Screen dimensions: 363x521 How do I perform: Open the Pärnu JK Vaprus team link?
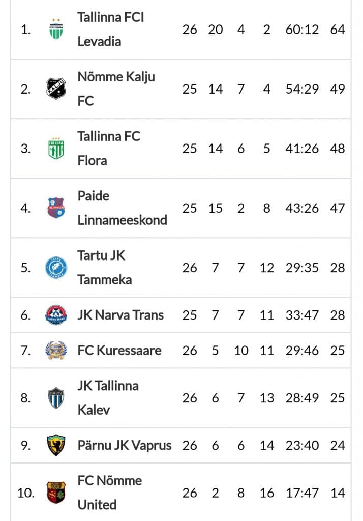(x=125, y=445)
